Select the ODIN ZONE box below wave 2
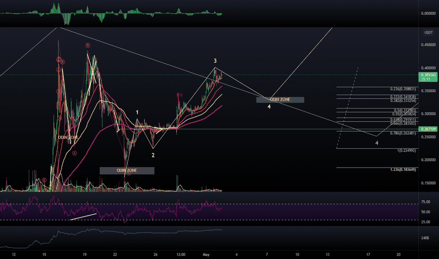439x259 pixels. [127, 170]
